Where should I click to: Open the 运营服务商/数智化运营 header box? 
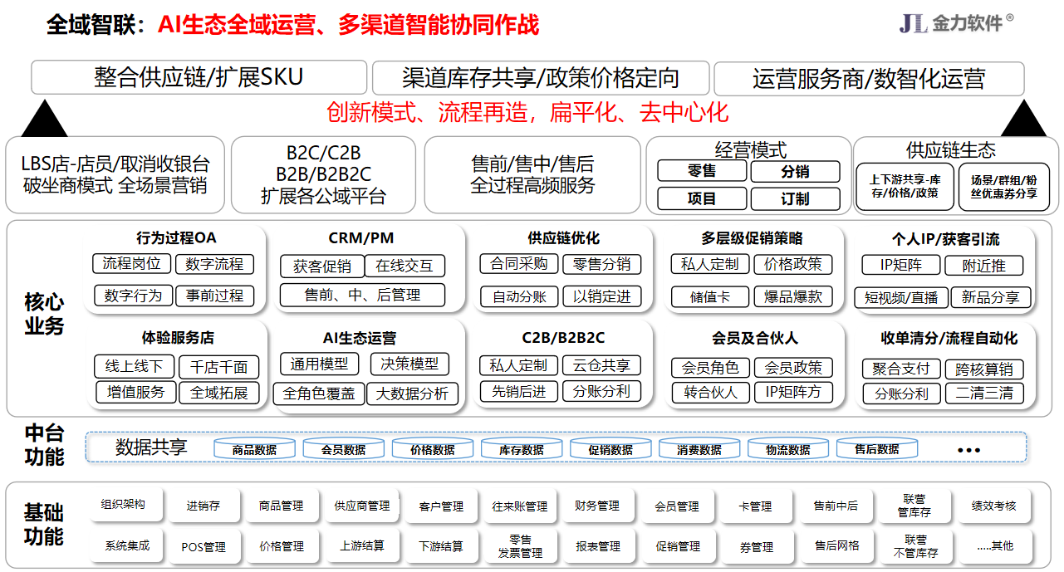click(x=868, y=78)
